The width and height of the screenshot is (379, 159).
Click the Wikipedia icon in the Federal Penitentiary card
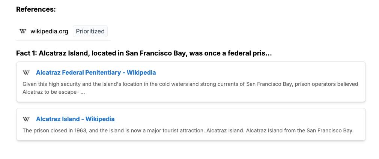[x=26, y=73]
